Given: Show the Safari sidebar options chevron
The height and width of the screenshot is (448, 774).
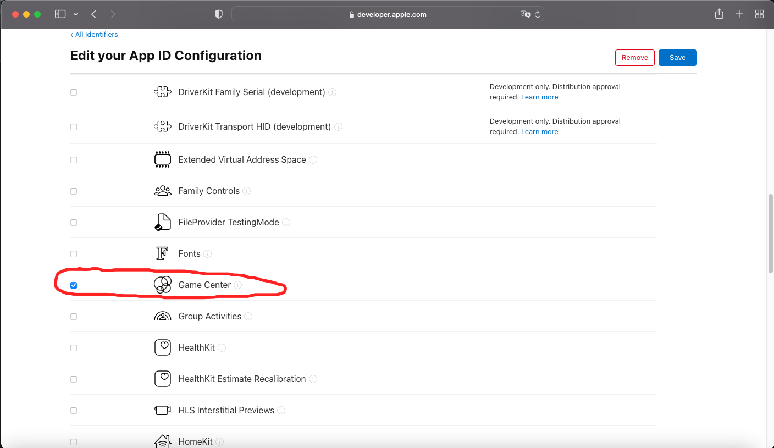Looking at the screenshot, I should 76,14.
